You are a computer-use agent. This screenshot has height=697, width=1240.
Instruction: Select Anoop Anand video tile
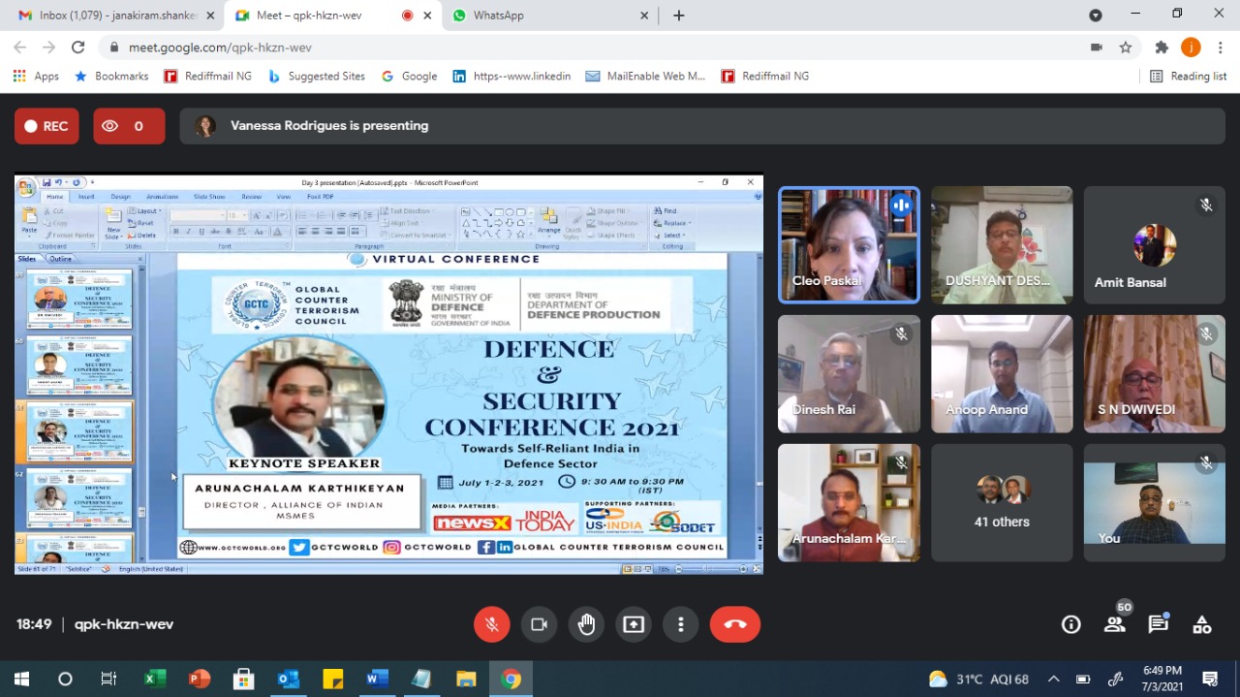point(1002,374)
